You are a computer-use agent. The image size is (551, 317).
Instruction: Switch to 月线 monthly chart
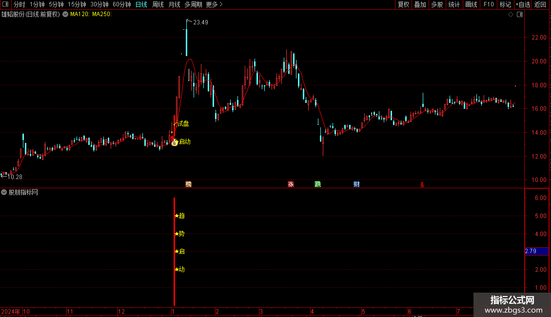point(174,4)
